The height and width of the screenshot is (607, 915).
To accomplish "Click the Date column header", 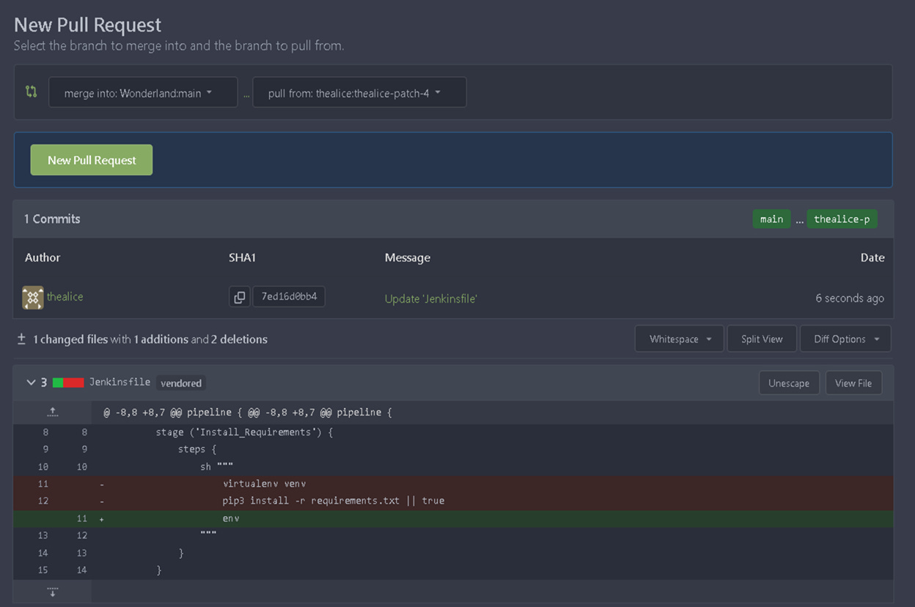I will [872, 257].
